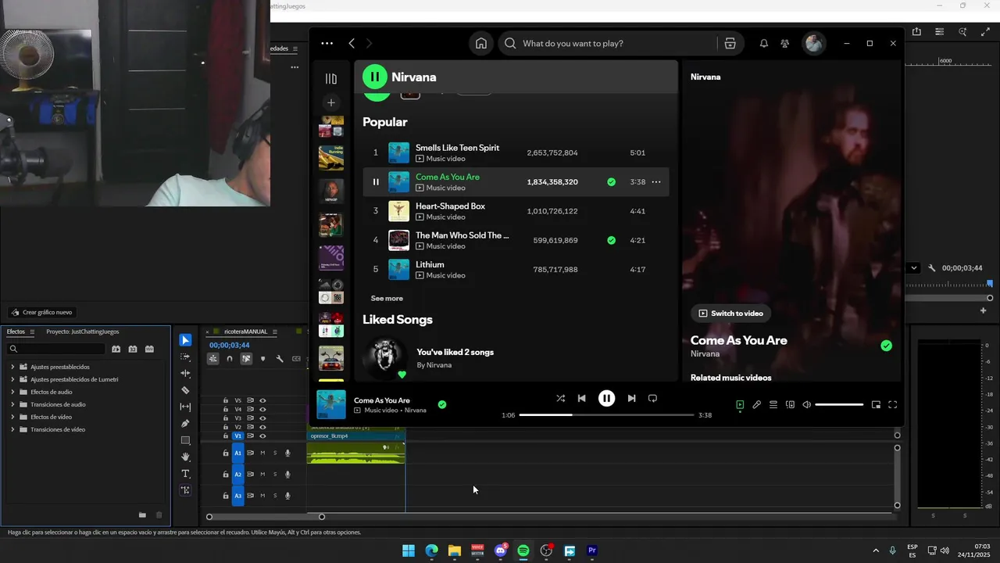The width and height of the screenshot is (1000, 563).
Task: Click See more under Popular
Action: 387,299
